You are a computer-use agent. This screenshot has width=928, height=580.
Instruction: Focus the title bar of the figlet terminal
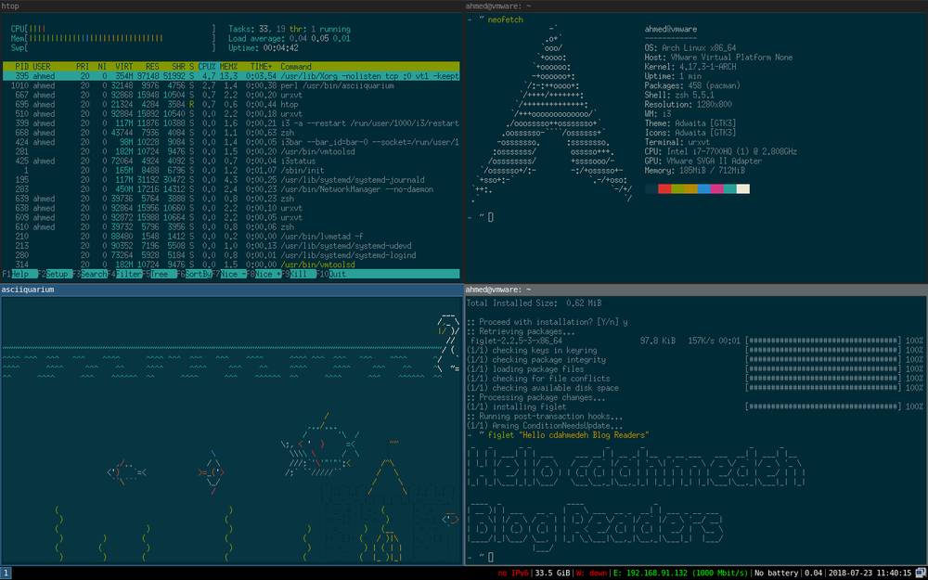point(695,290)
